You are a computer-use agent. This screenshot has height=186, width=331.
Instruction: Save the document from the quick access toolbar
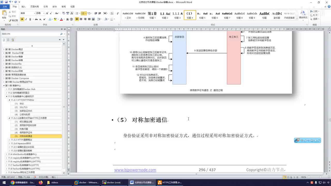6,2
